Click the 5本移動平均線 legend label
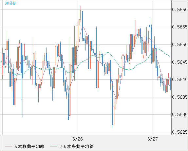The height and width of the screenshot is (151, 188). 29,146
